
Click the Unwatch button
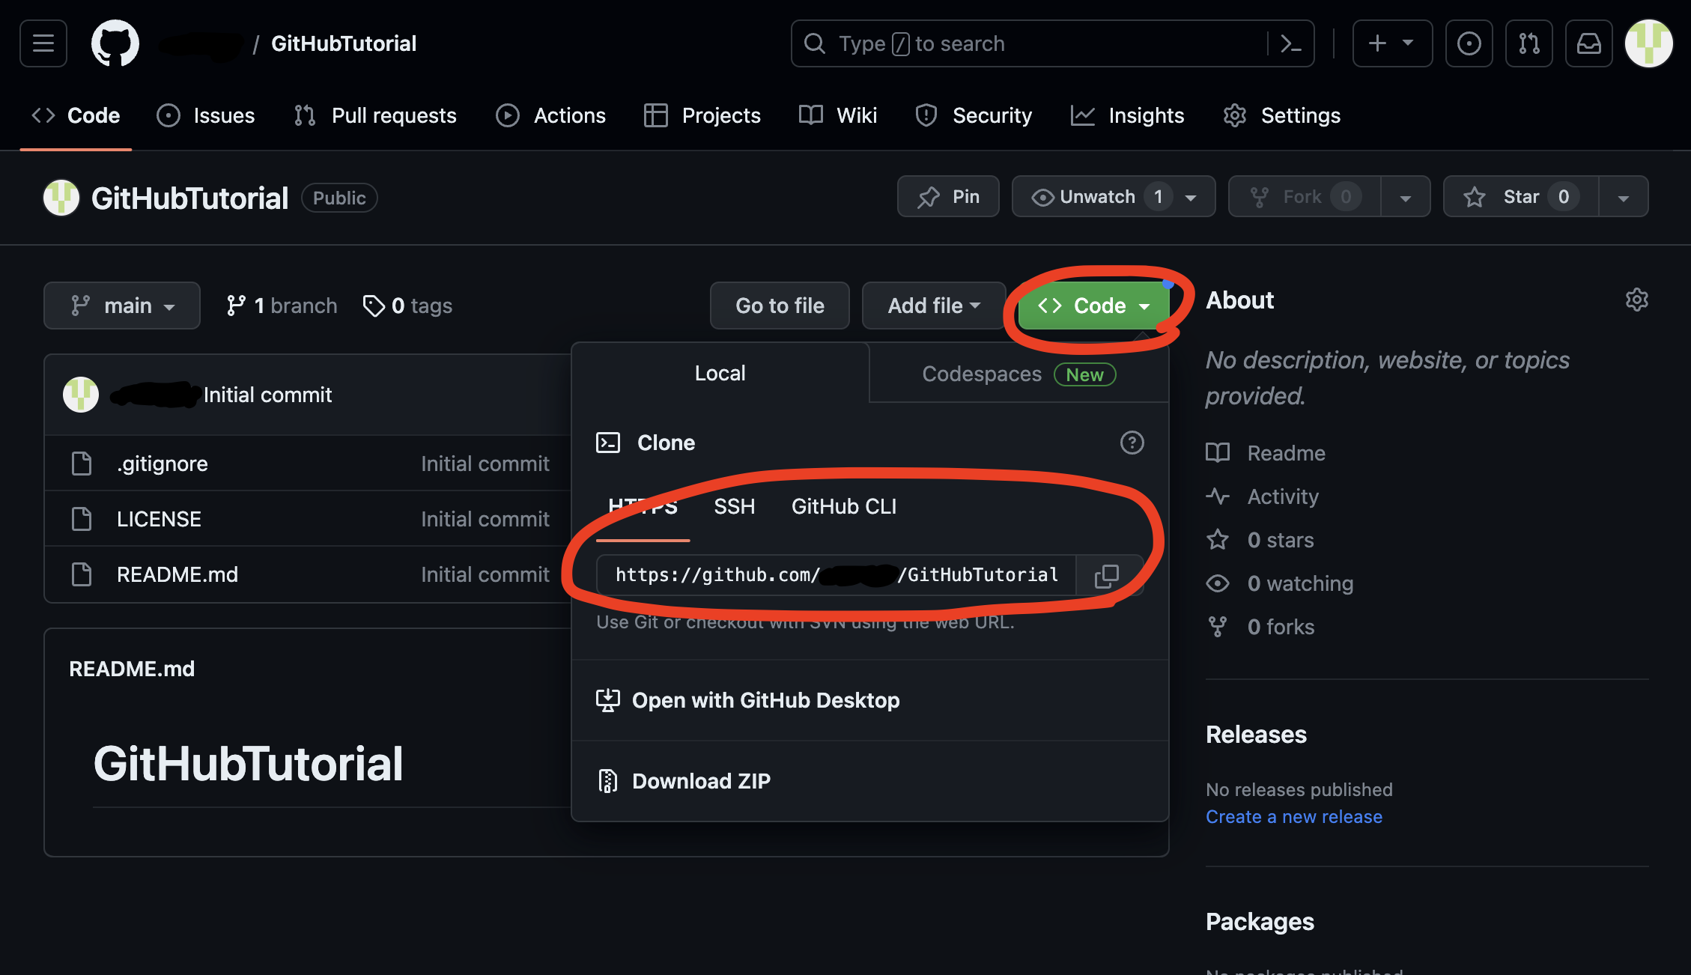click(x=1114, y=197)
